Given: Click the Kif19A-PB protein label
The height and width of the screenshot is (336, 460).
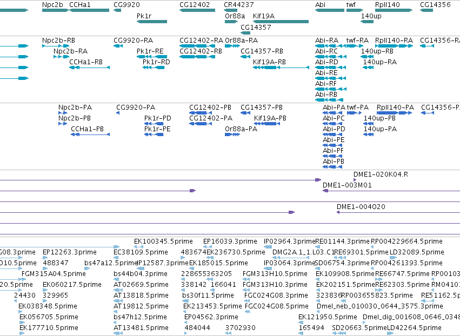Looking at the screenshot, I should tap(270, 118).
